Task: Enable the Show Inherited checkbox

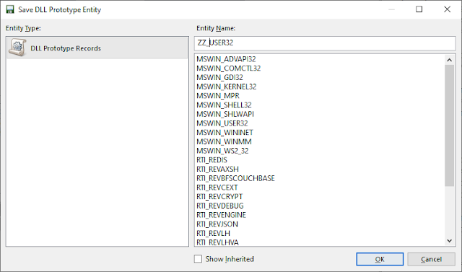Action: (198, 259)
